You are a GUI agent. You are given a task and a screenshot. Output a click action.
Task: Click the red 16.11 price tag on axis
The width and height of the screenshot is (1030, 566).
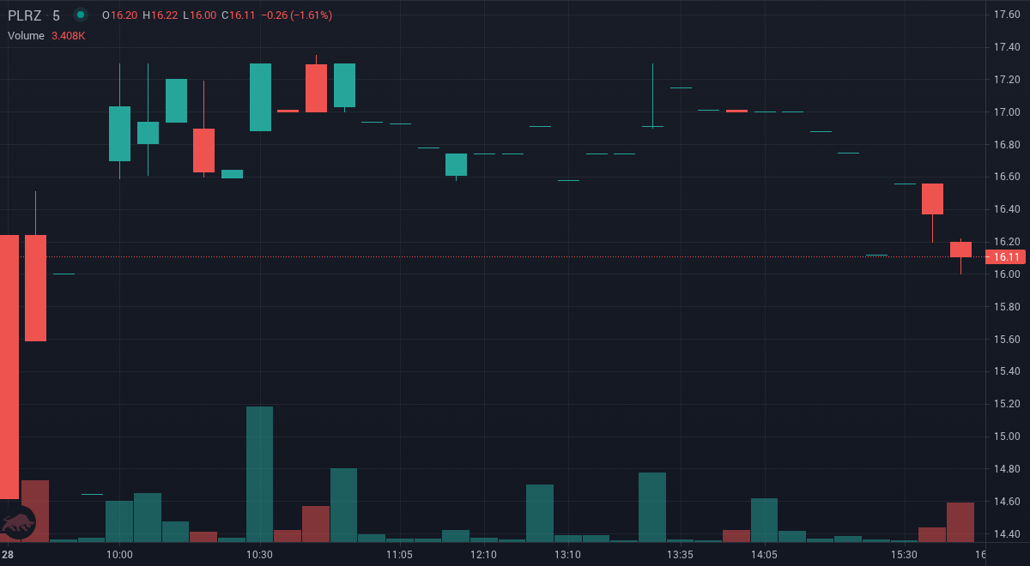[x=1005, y=257]
